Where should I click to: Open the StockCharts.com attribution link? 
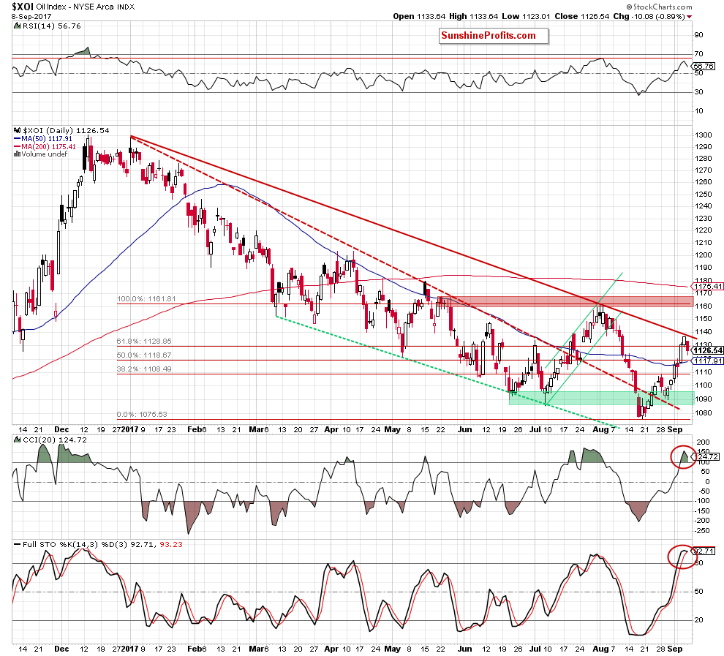(x=660, y=7)
